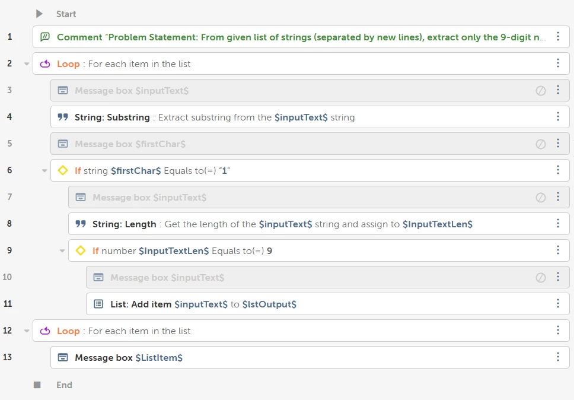The image size is (574, 400).
Task: Click the String Substring quote icon on line 4
Action: coord(63,117)
